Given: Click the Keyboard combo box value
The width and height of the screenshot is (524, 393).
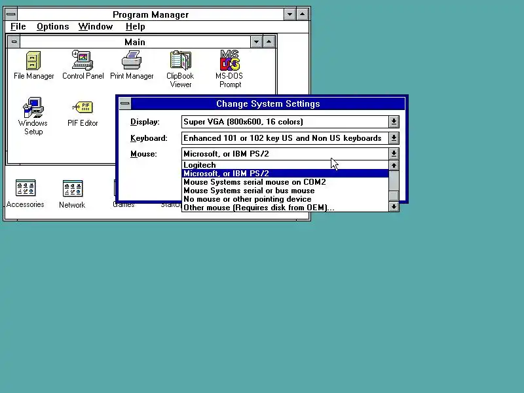Looking at the screenshot, I should point(285,138).
